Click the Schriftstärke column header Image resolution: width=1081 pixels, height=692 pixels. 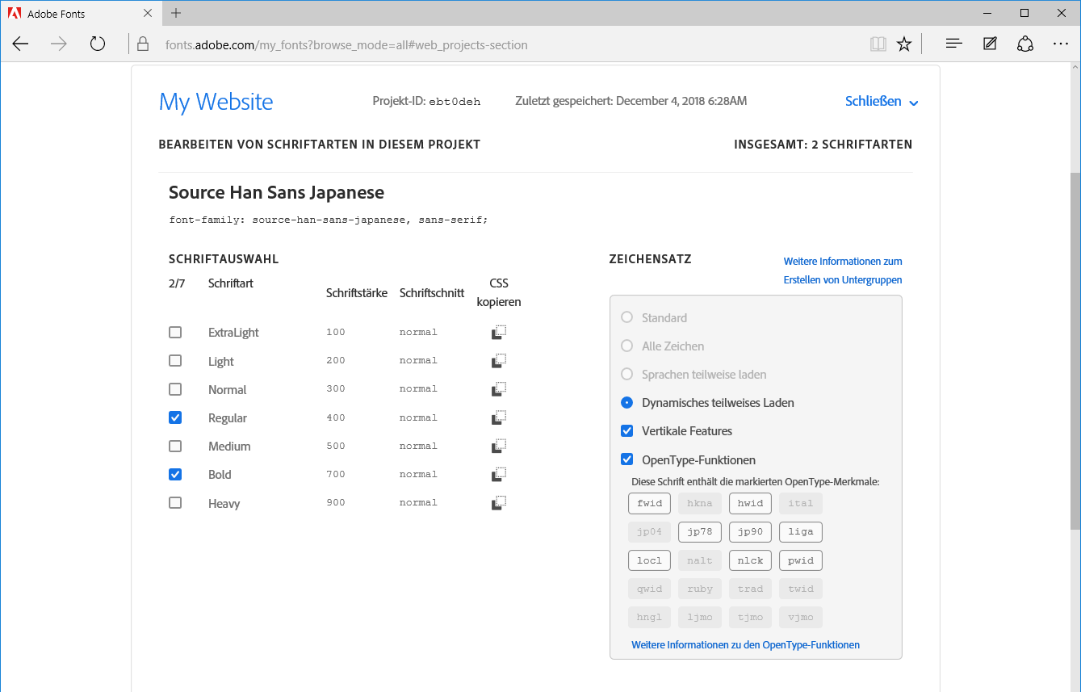click(x=357, y=292)
